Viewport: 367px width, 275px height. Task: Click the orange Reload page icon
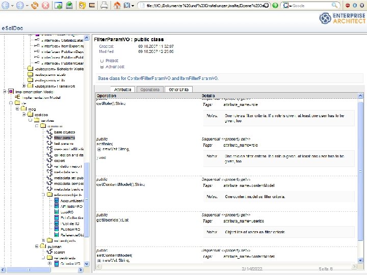click(x=35, y=5)
